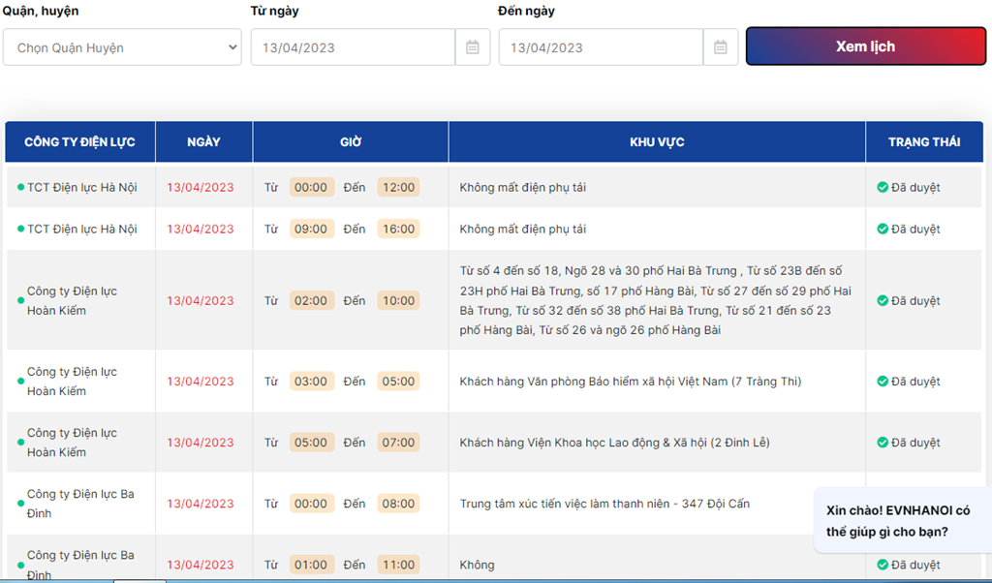This screenshot has width=992, height=583.
Task: Click the 12:00 end time badge
Action: [x=398, y=187]
